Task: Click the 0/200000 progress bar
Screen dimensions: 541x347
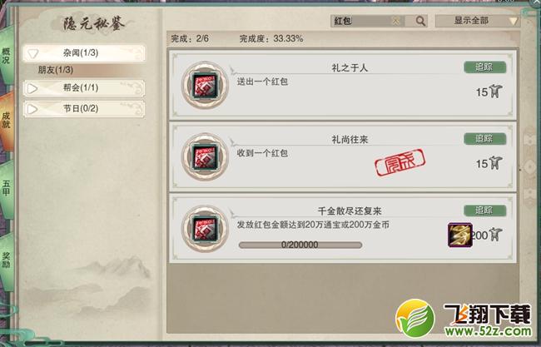Action: coord(300,245)
